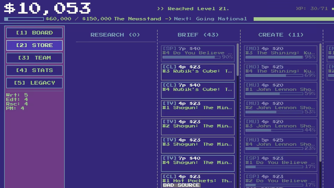
Task: Pick the [CL] #3 Rubik's Cube card
Action: pyautogui.click(x=198, y=72)
